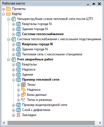Collapse Учет аварийных работ map node
Image resolution: width=104 pixels, height=127 pixels.
(x=8, y=60)
